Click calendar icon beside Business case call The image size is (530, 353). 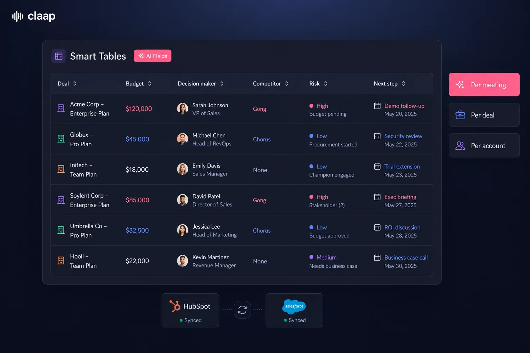click(377, 258)
